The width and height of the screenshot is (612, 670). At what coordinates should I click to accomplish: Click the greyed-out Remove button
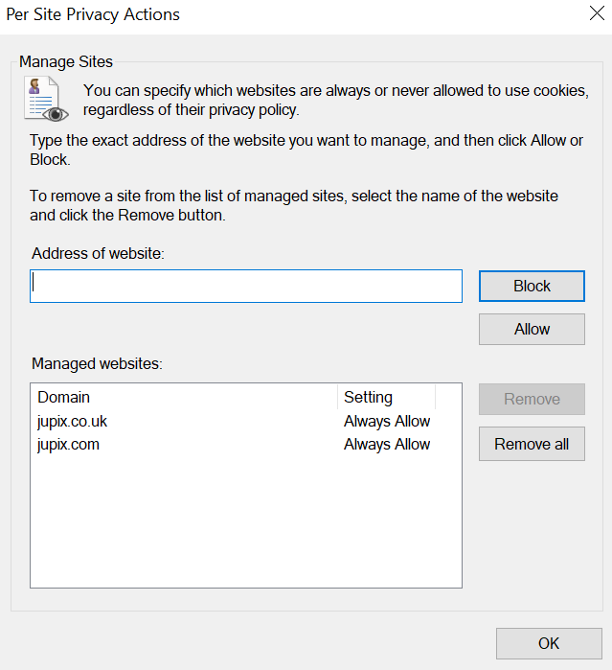click(x=532, y=399)
